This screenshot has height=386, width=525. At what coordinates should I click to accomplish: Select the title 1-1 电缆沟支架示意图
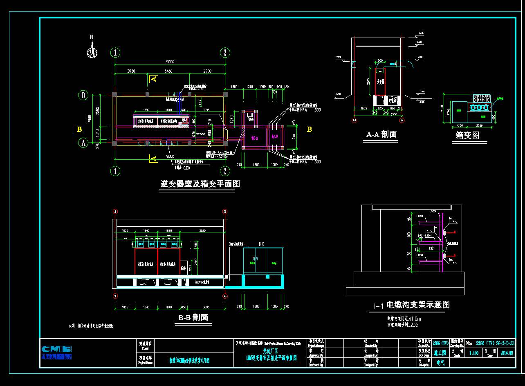click(412, 305)
